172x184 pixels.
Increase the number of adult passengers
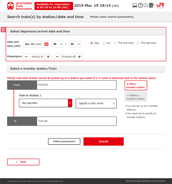pyautogui.click(x=48, y=57)
